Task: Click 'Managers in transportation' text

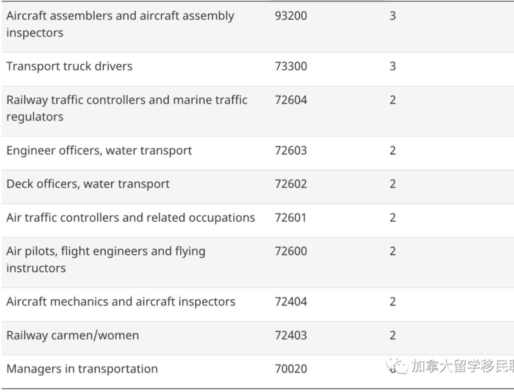Action: tap(82, 369)
